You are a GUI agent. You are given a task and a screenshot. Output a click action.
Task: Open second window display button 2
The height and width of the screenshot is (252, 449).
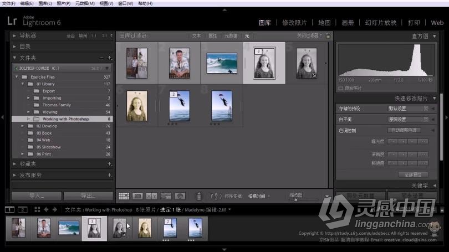pyautogui.click(x=22, y=210)
